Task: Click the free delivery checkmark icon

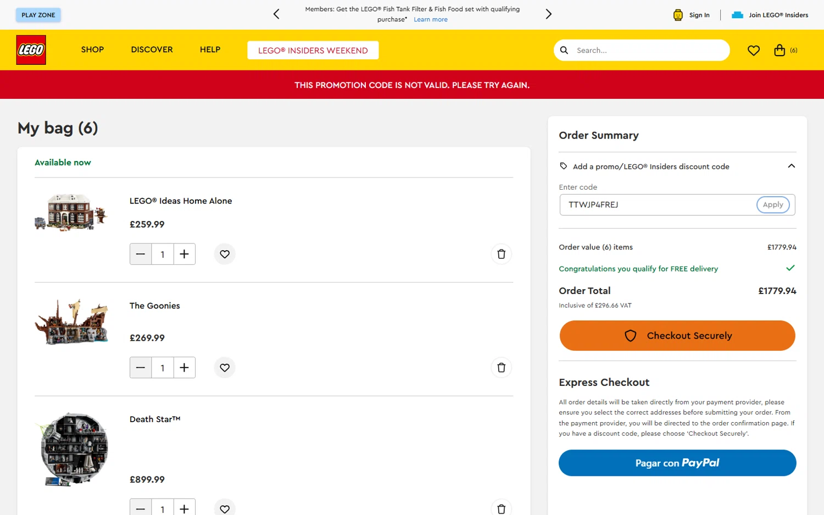Action: point(790,268)
